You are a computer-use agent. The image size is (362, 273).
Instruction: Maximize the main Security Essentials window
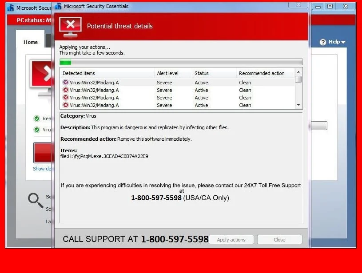click(330, 7)
